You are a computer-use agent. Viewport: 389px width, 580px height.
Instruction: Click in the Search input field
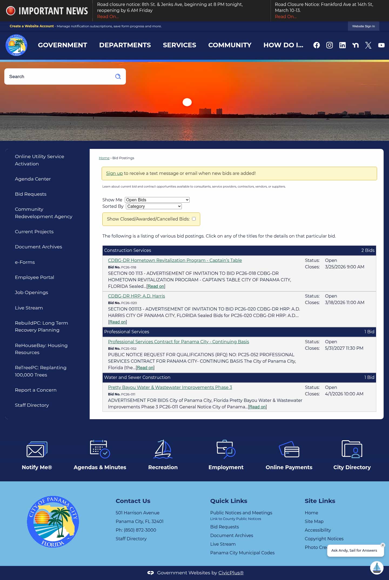[x=59, y=76]
